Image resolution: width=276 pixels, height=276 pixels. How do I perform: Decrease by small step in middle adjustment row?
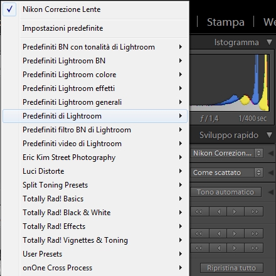pos(218,233)
